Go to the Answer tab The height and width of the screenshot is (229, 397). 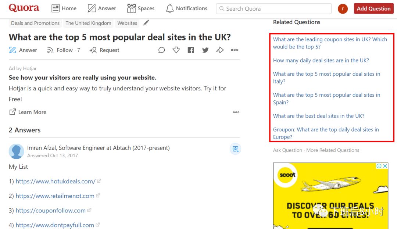(x=102, y=8)
